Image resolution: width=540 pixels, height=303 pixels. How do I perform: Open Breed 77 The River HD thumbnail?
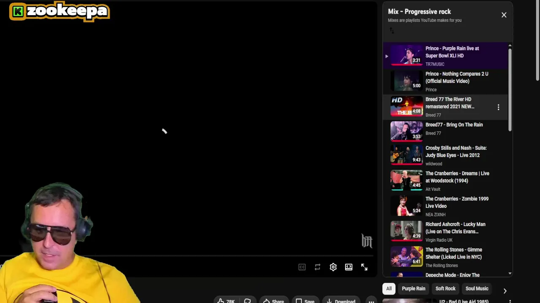click(406, 106)
